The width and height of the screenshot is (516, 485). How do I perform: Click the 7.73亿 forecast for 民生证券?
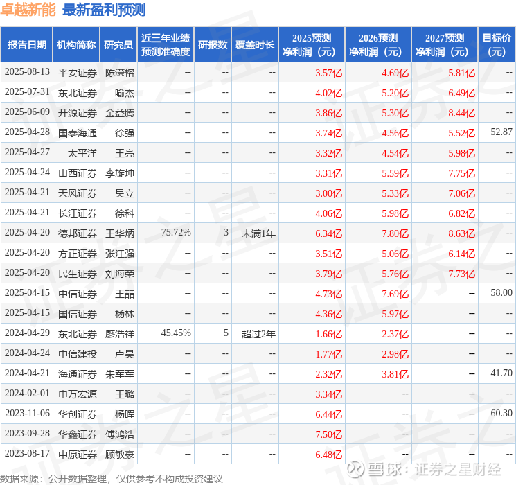pyautogui.click(x=461, y=274)
